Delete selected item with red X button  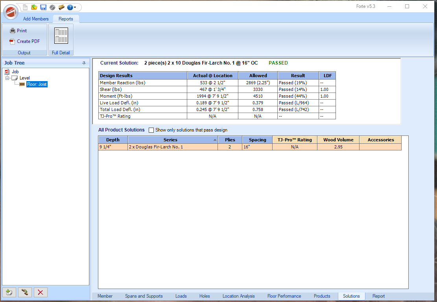41,292
